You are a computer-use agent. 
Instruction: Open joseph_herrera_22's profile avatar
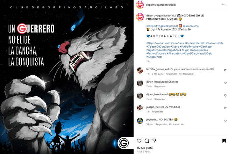(x=140, y=108)
